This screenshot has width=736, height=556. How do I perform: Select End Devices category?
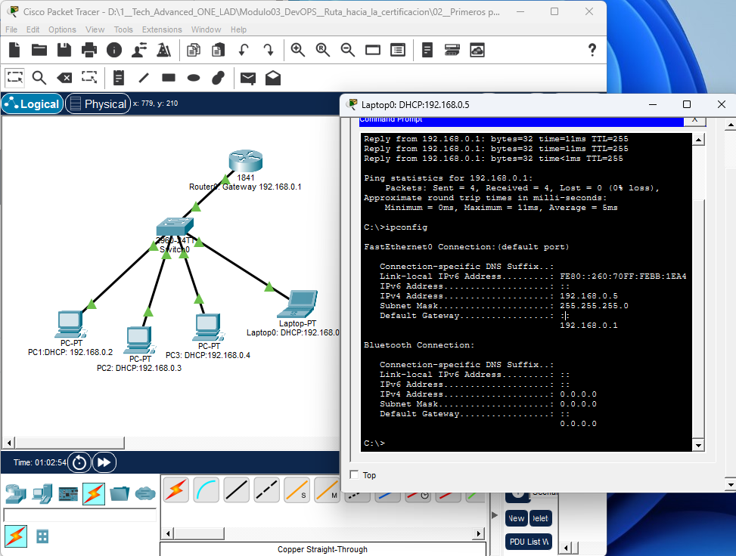(x=42, y=493)
